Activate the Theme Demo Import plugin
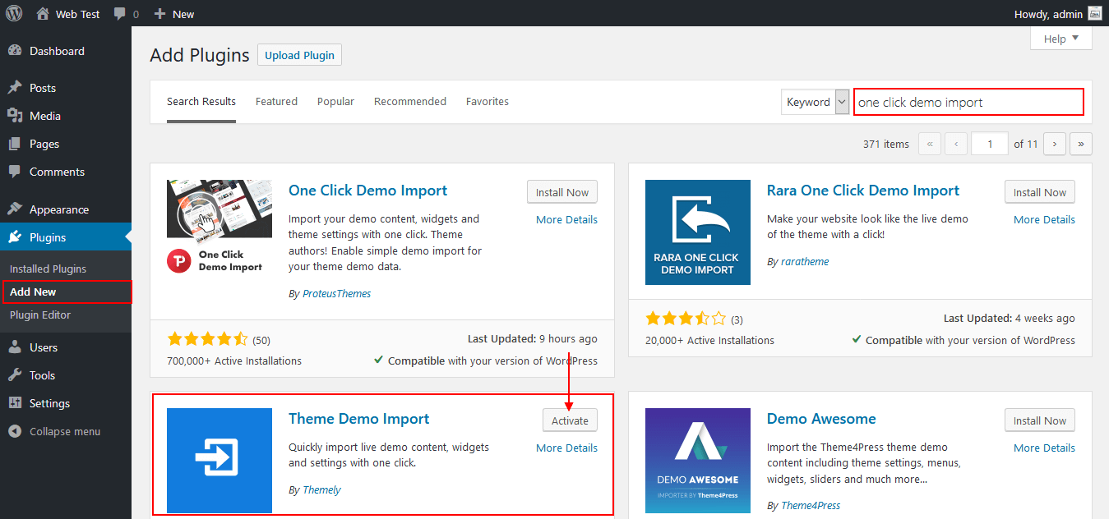 (570, 420)
